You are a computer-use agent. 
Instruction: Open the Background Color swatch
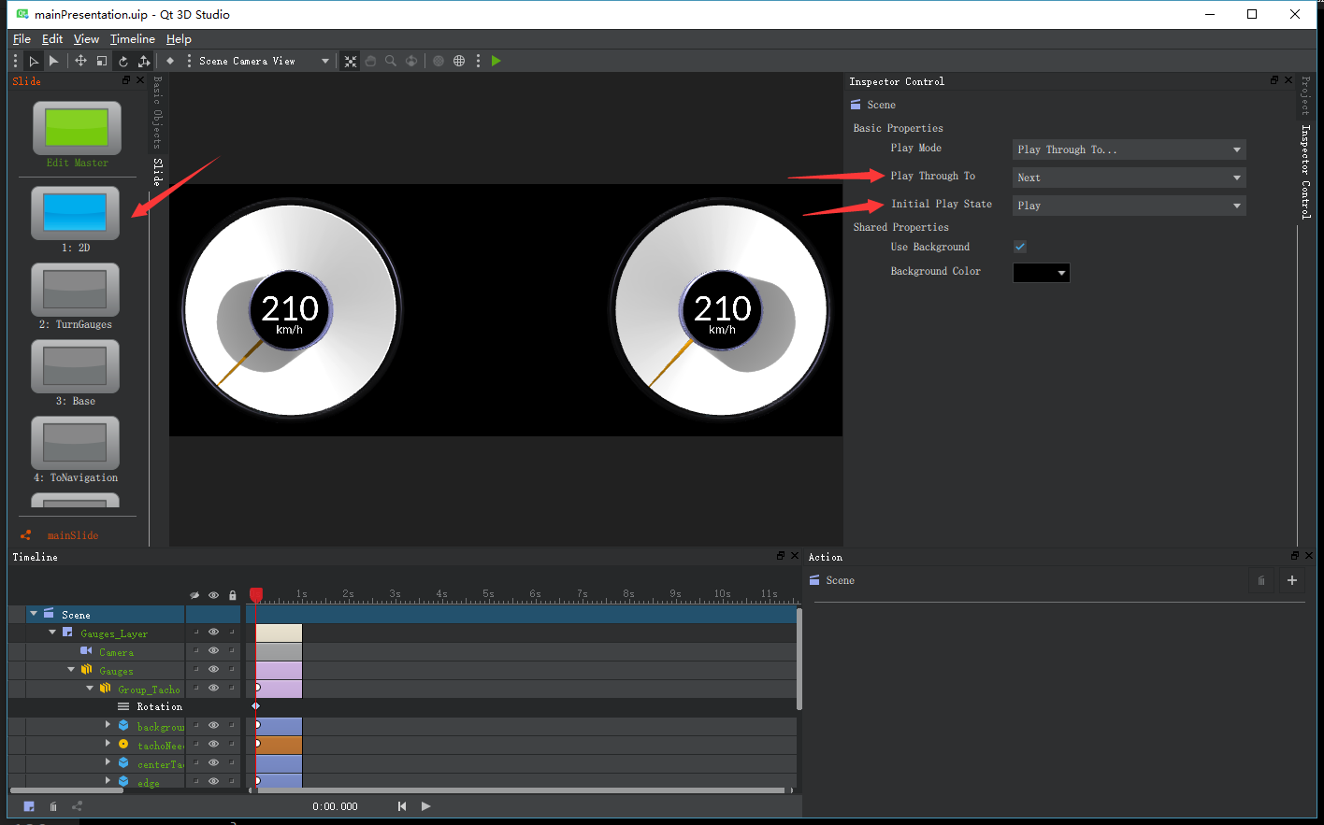point(1041,273)
